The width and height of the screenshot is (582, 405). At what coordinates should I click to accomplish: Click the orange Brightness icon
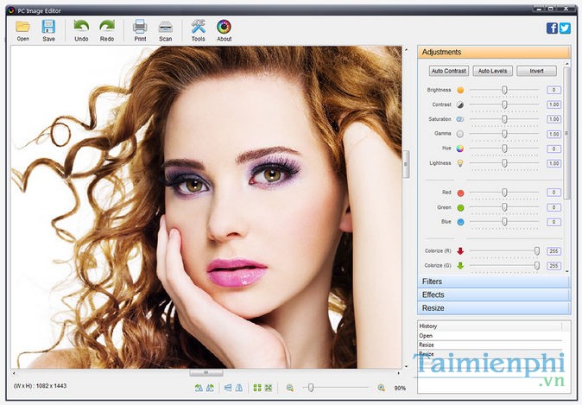pyautogui.click(x=460, y=90)
